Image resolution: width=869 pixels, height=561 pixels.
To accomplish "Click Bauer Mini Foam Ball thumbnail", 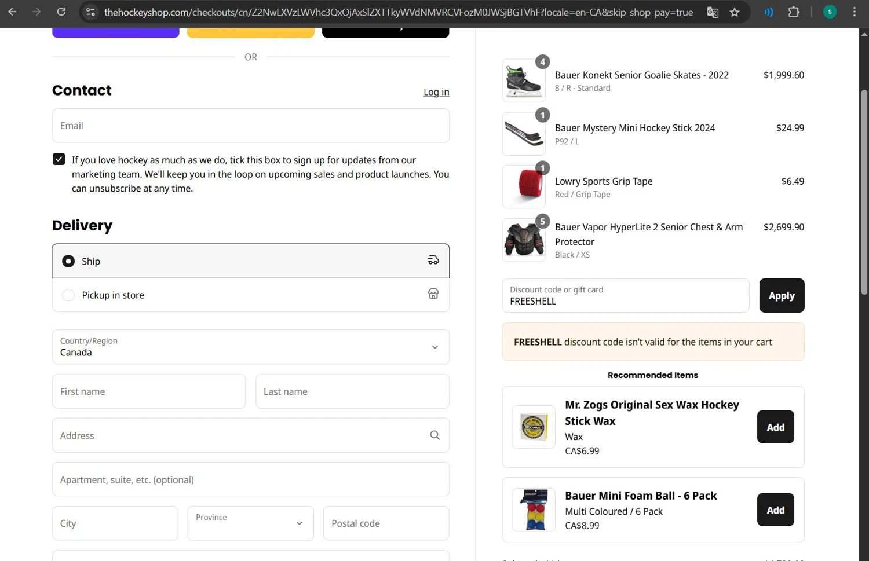I will coord(534,510).
